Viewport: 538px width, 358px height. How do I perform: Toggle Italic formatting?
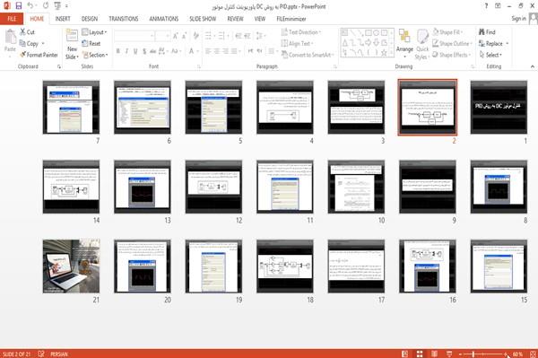[126, 51]
